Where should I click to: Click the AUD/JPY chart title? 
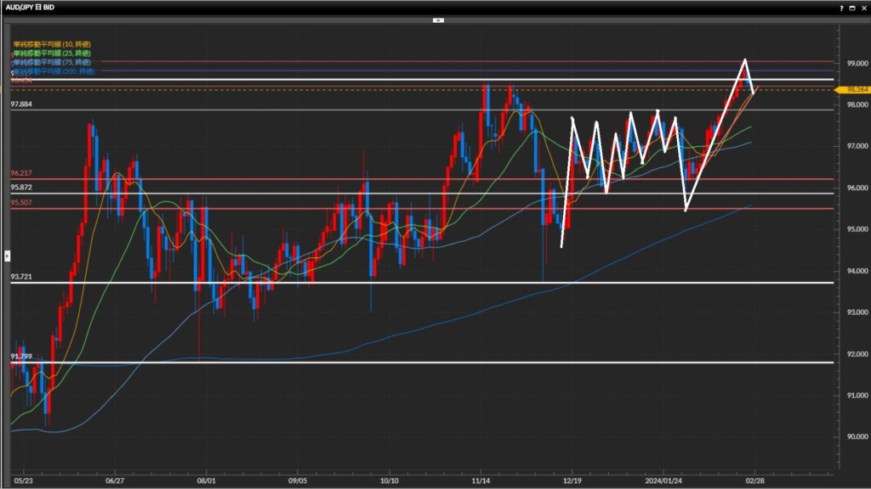[31, 7]
